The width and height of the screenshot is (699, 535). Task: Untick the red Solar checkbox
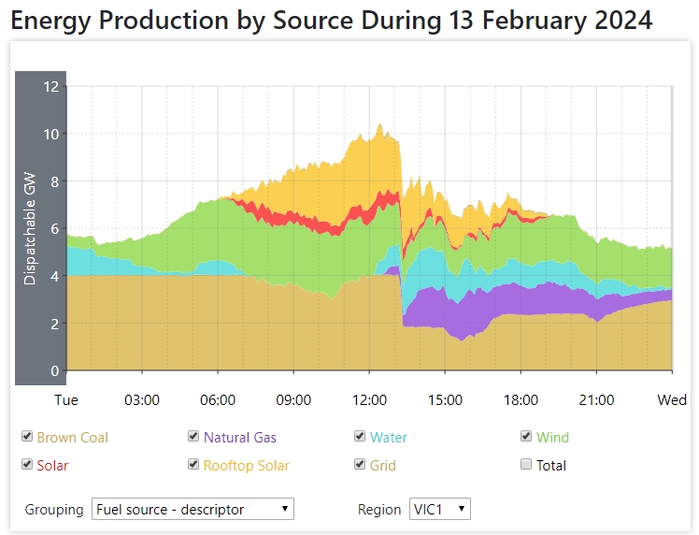coord(27,465)
